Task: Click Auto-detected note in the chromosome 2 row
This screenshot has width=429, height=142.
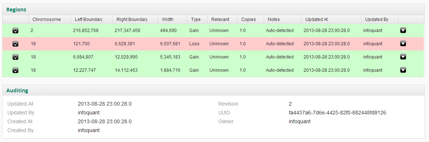Action: click(x=280, y=30)
